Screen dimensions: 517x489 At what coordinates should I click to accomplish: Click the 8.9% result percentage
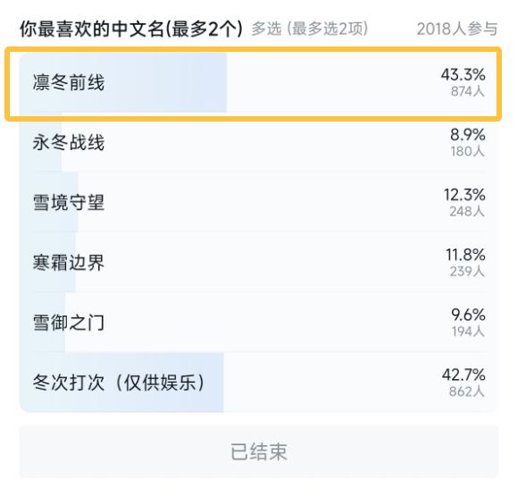coord(468,134)
